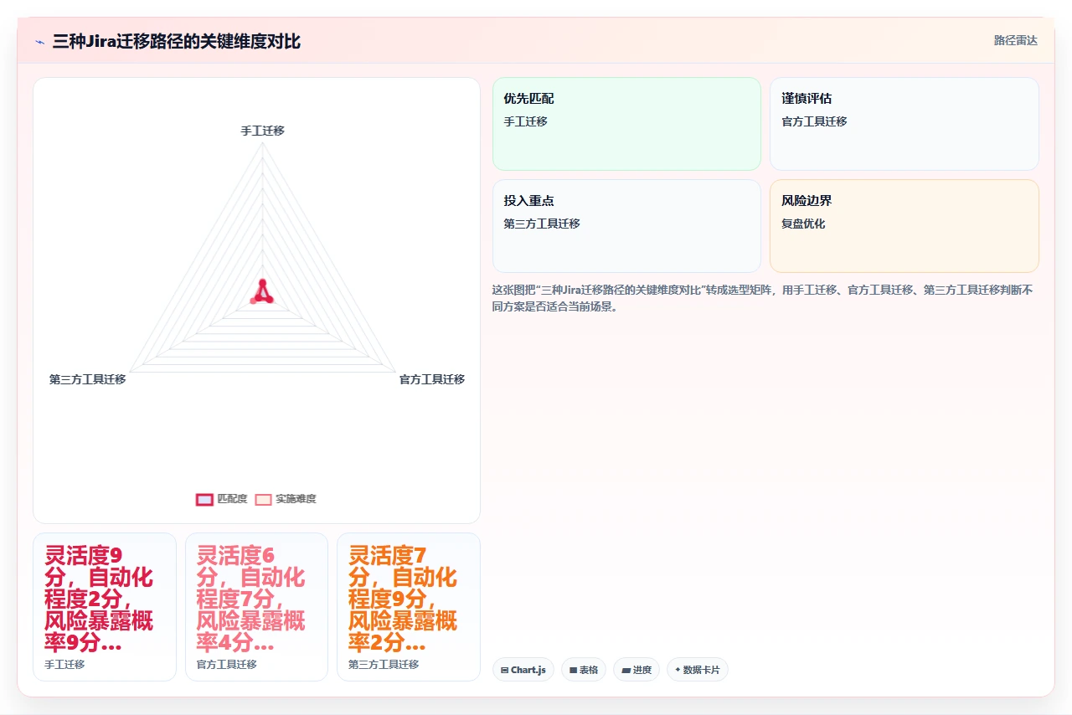
Task: Select the 数据卡片 tag chip
Action: pyautogui.click(x=698, y=670)
